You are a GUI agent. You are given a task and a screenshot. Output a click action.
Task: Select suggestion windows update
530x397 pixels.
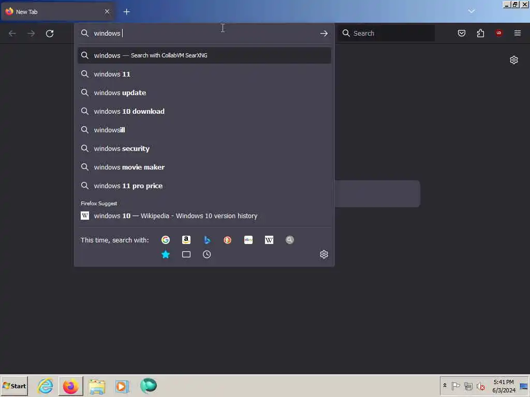204,93
